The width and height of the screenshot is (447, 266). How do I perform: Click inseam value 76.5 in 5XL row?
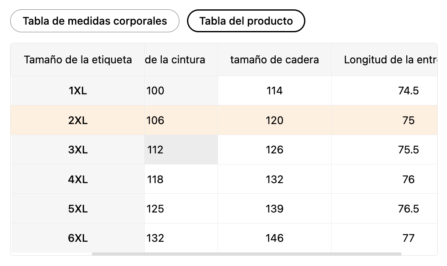click(x=408, y=209)
